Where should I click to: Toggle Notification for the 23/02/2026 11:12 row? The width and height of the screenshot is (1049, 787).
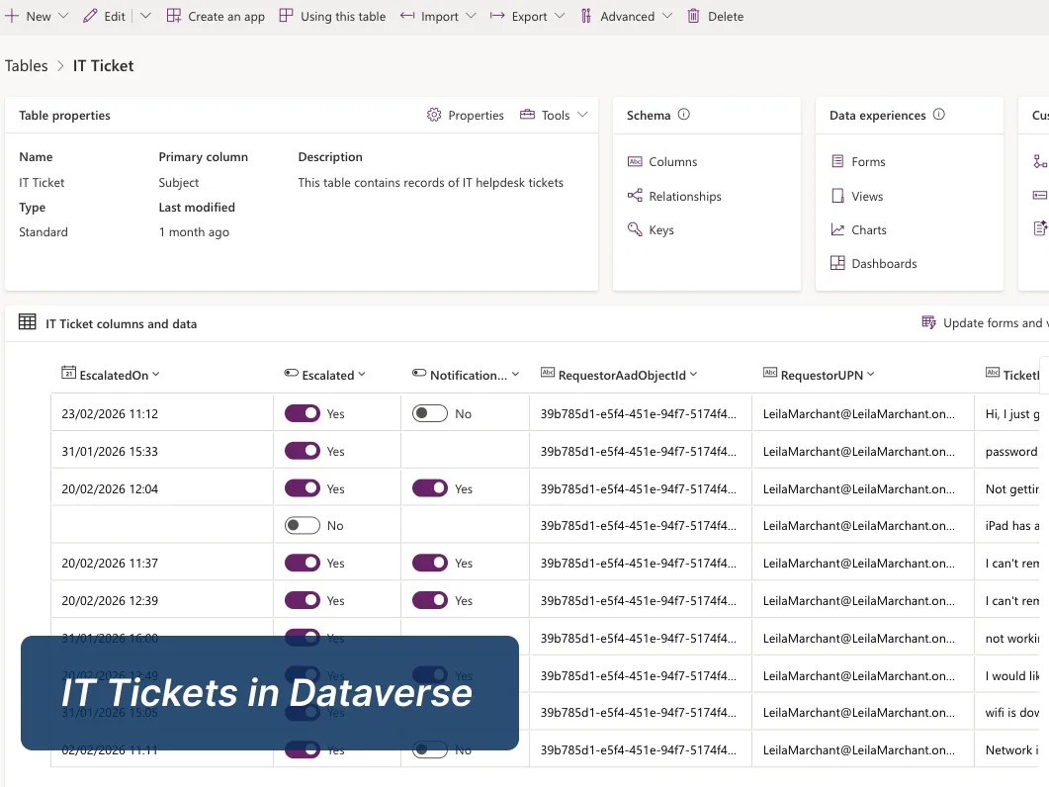pos(430,413)
